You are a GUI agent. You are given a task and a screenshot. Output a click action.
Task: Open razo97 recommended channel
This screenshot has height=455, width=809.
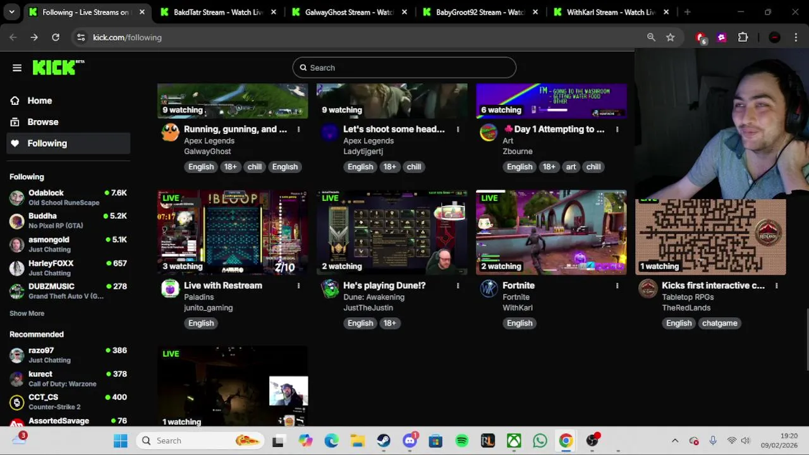[68, 355]
